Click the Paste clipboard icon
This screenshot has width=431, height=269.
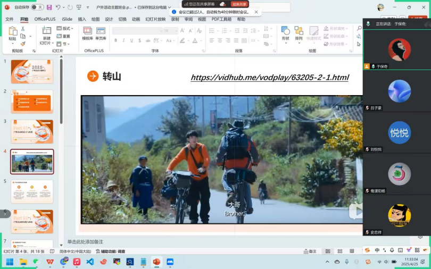coord(12,33)
